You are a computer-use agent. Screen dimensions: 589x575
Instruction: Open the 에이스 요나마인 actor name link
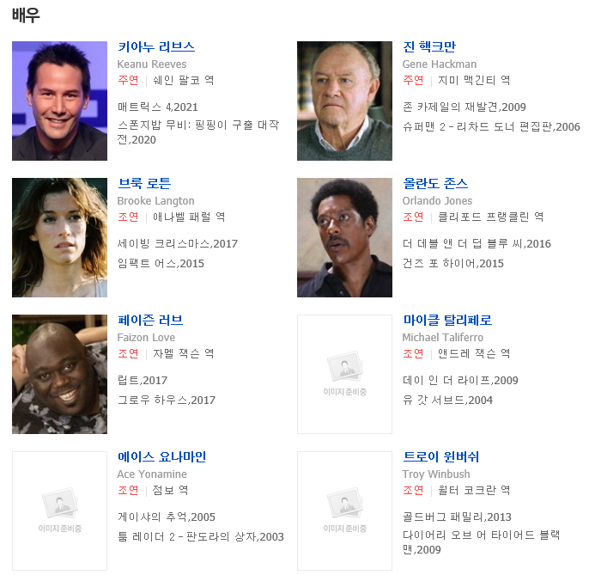(x=162, y=457)
